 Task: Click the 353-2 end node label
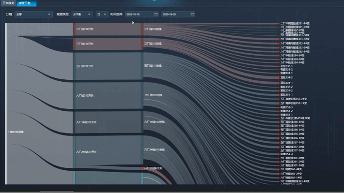click(286, 111)
